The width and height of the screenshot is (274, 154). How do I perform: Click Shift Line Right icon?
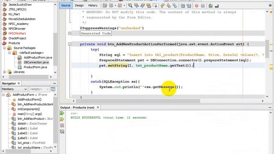[189, 6]
